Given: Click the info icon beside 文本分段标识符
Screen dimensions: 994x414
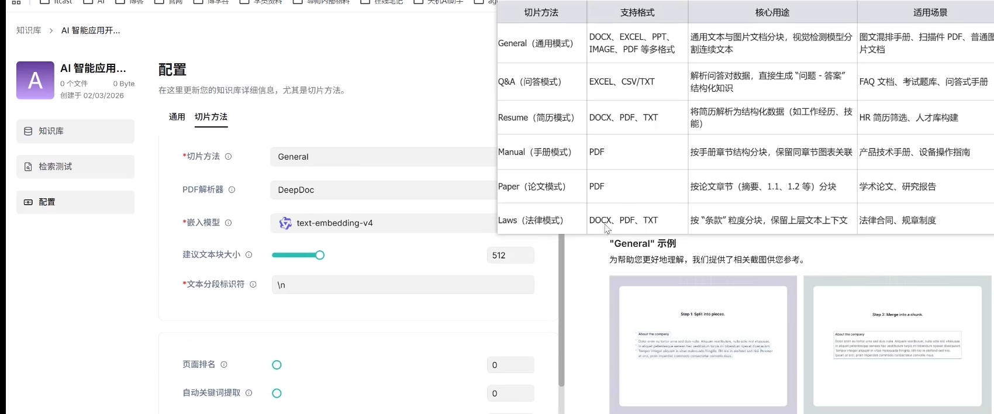Looking at the screenshot, I should click(253, 284).
